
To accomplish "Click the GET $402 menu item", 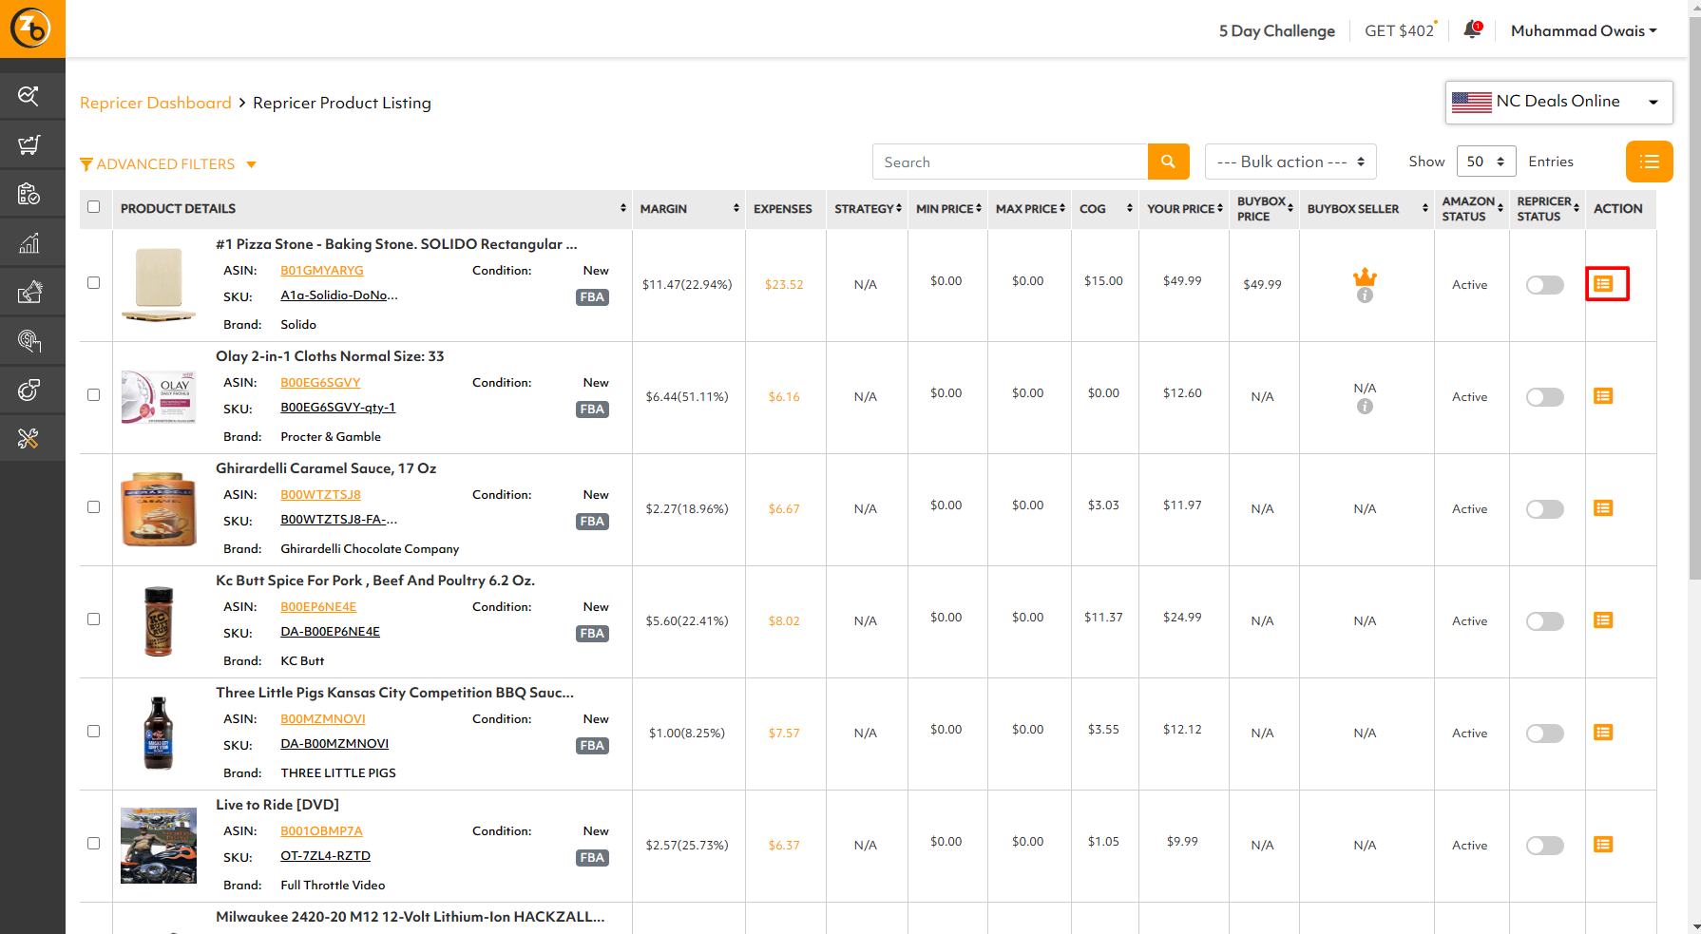I will click(x=1401, y=31).
